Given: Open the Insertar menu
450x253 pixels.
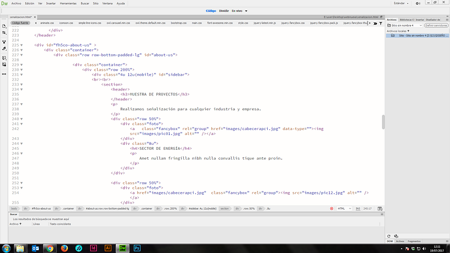Looking at the screenshot, I should click(x=51, y=3).
